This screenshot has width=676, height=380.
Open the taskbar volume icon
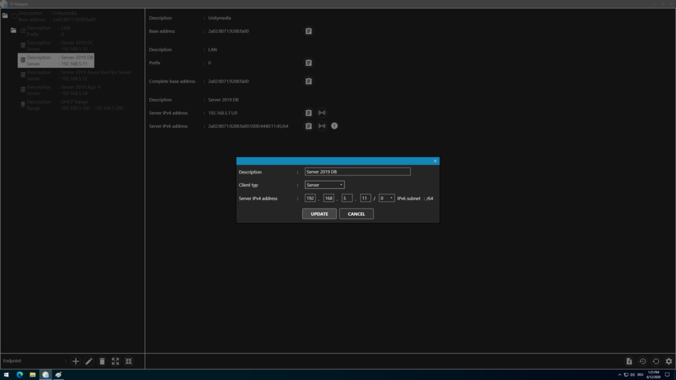pyautogui.click(x=632, y=375)
